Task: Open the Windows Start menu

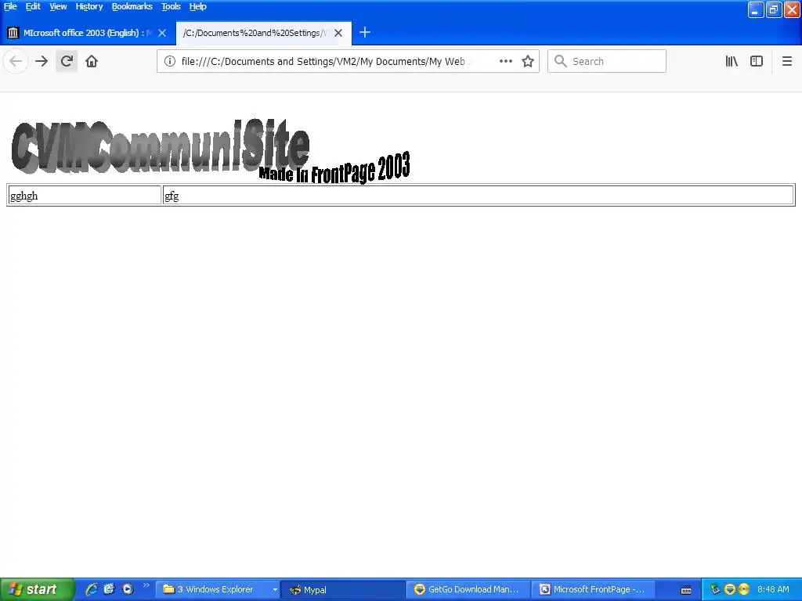Action: coord(38,589)
